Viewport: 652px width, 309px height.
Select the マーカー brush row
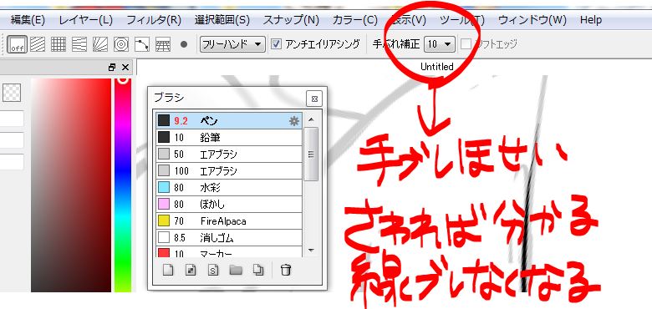tap(229, 252)
